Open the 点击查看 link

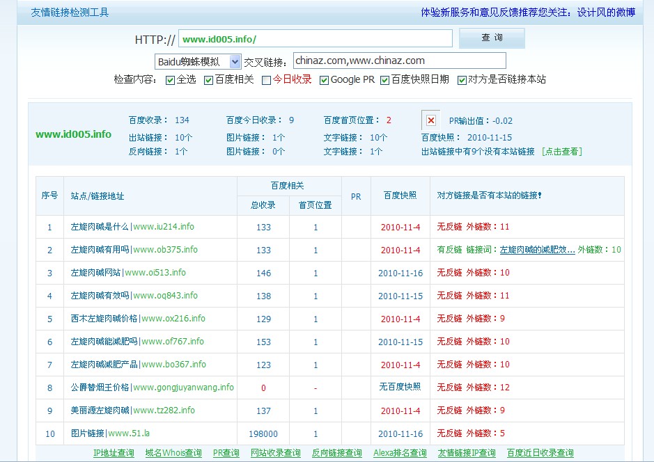[561, 151]
